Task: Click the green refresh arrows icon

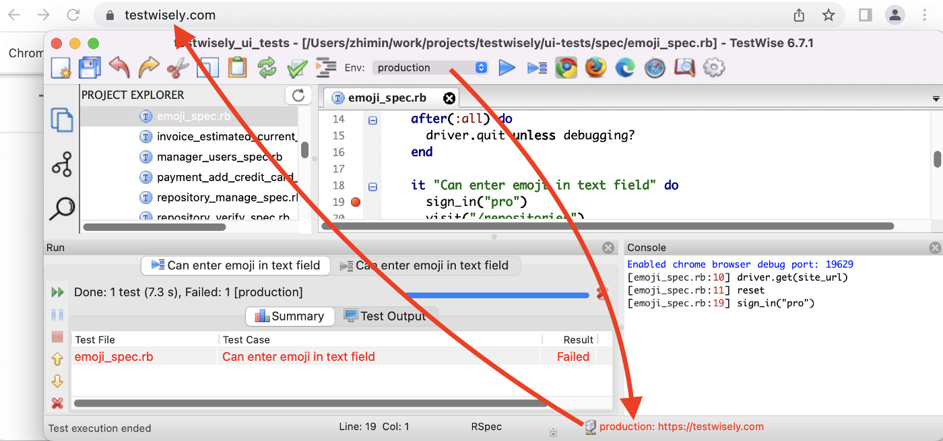Action: point(267,67)
